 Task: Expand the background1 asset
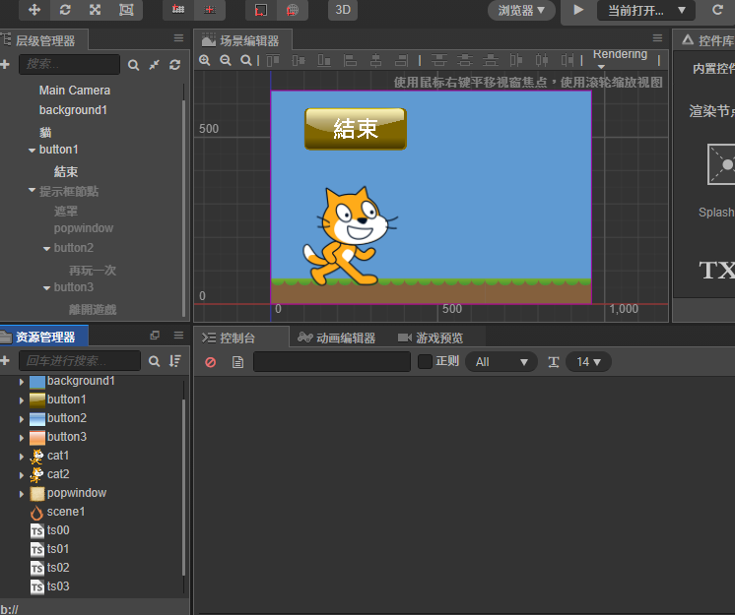point(22,382)
